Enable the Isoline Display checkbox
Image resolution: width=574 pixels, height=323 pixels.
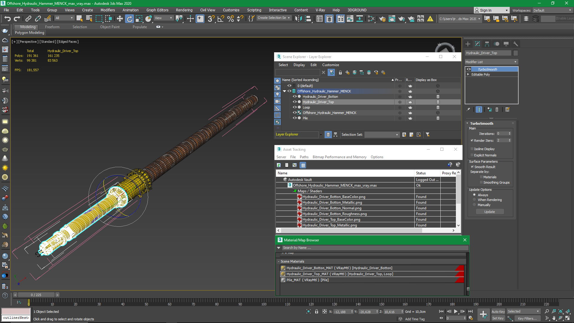coord(472,149)
